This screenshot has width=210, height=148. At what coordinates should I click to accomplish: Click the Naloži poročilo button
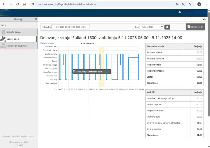pos(195,27)
